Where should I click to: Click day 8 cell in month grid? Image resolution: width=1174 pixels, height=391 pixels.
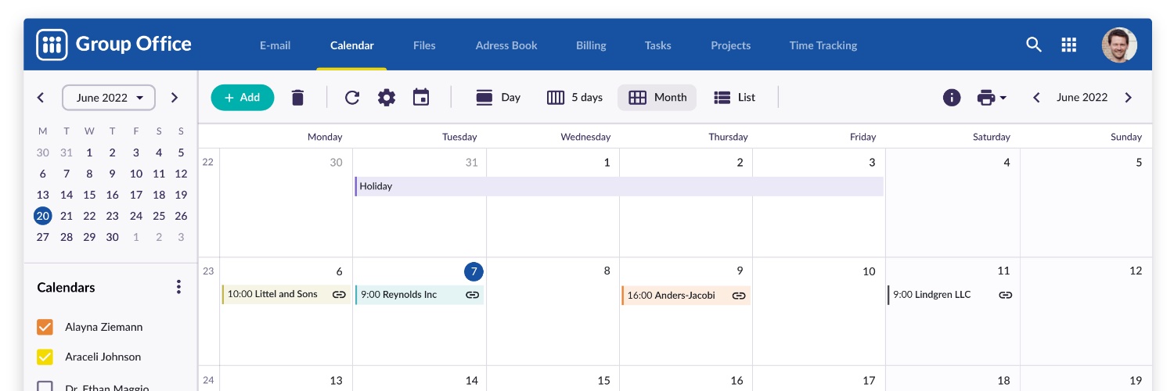coord(553,311)
